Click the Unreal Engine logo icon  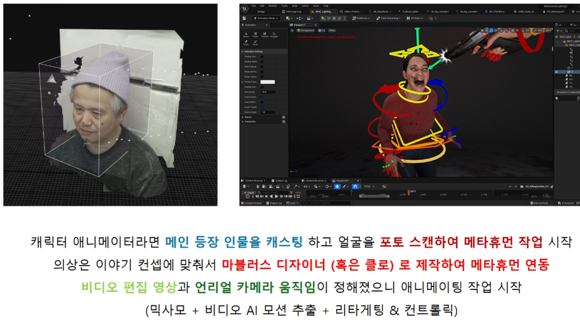click(x=244, y=8)
